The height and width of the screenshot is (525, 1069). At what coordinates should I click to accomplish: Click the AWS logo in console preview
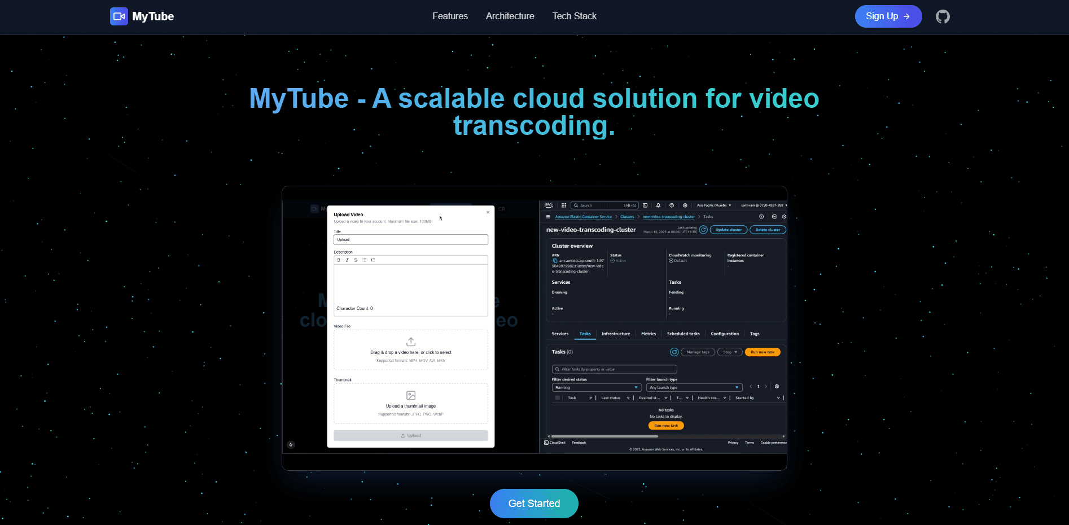click(x=549, y=205)
